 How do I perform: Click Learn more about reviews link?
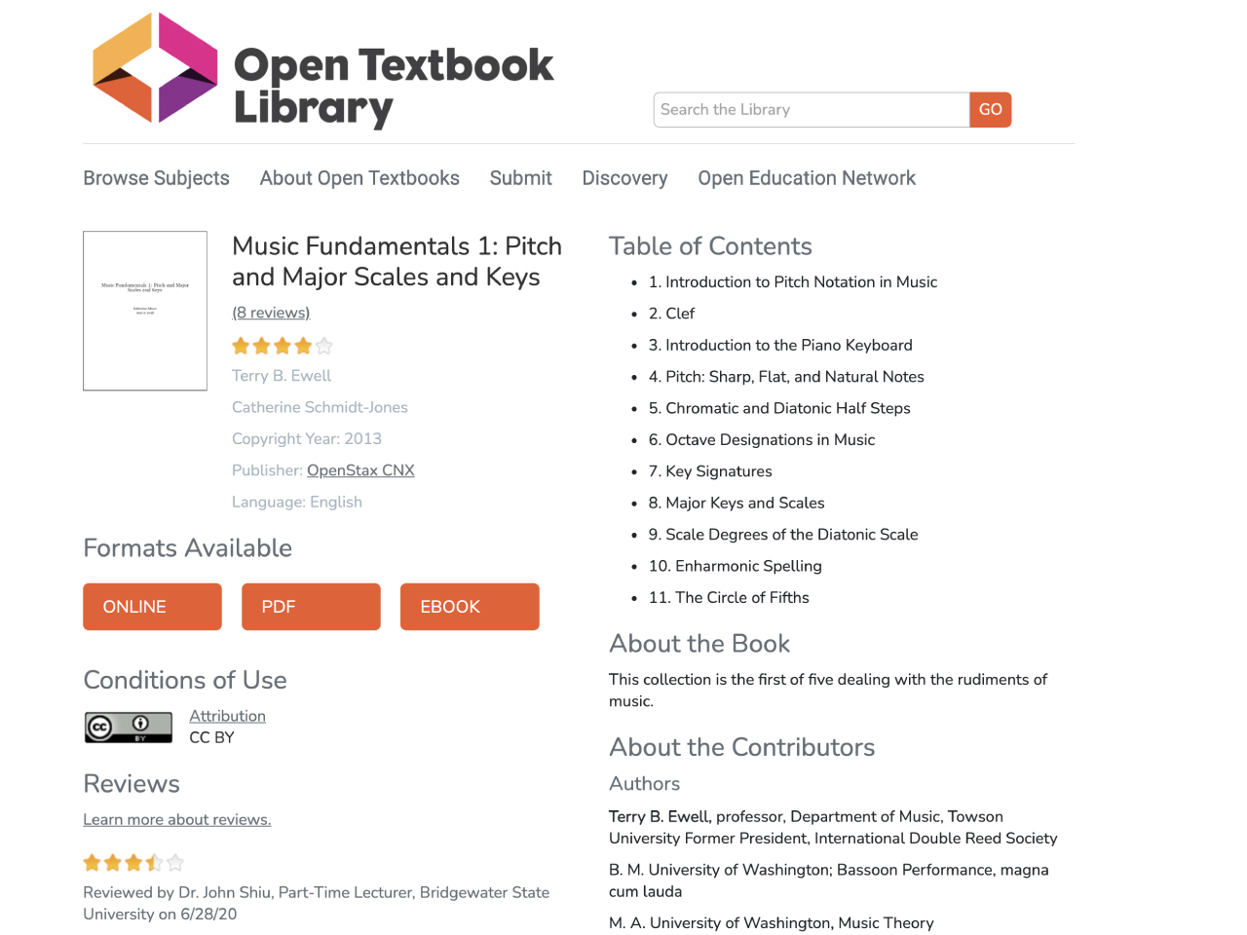177,820
